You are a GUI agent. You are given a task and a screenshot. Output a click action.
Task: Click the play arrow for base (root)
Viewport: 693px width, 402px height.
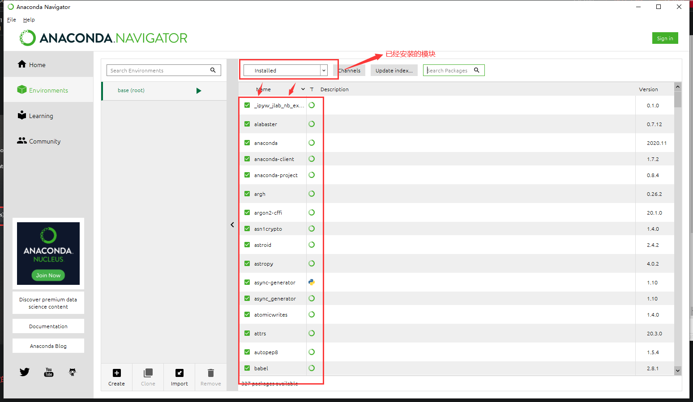pyautogui.click(x=199, y=91)
